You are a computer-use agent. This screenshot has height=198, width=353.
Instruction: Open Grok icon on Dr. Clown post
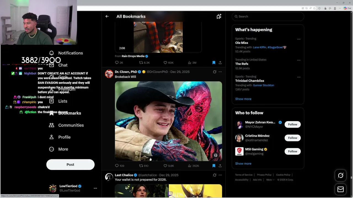point(215,72)
